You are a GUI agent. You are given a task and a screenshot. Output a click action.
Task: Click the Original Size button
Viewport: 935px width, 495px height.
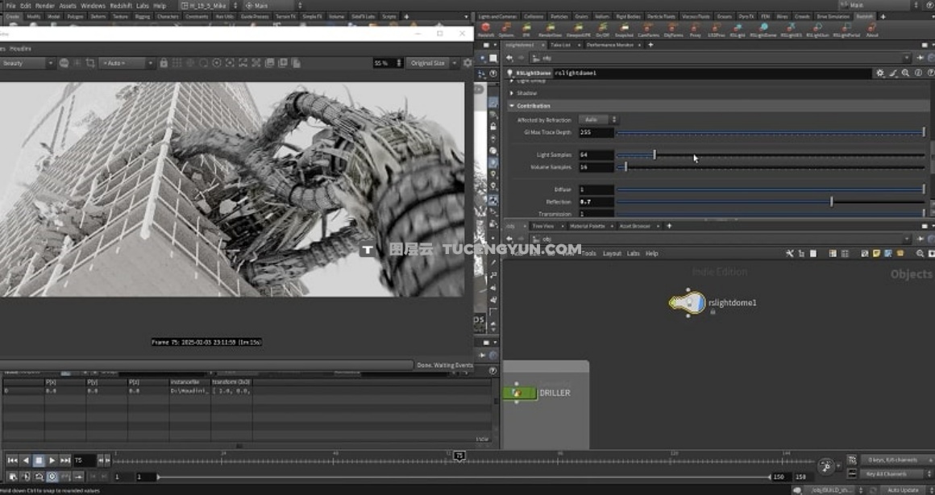coord(428,63)
